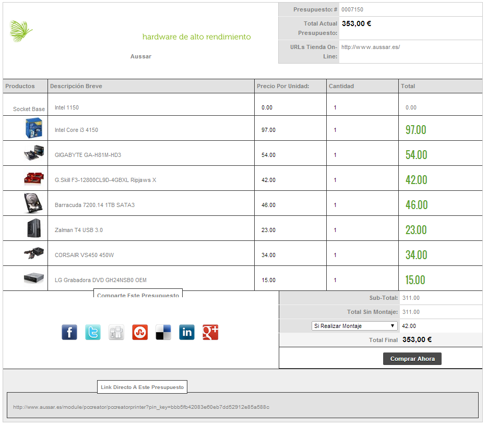Click green total 97.00

[416, 130]
